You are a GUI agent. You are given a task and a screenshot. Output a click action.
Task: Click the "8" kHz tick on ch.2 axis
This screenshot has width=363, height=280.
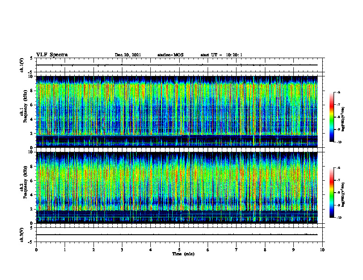(32, 167)
